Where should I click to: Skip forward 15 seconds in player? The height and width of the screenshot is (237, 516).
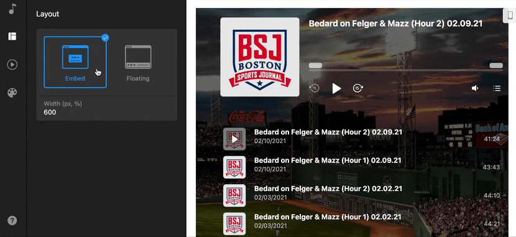(357, 88)
